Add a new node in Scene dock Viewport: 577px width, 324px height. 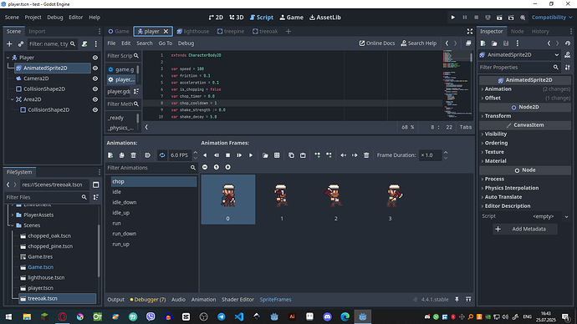[9, 44]
